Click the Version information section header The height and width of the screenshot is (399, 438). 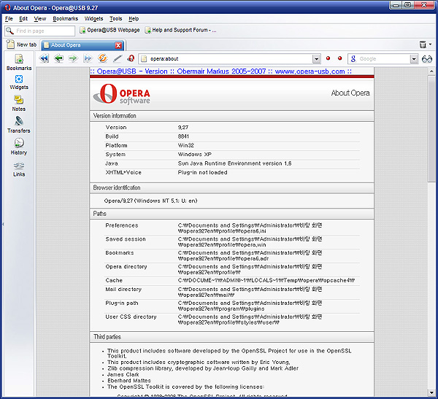232,115
